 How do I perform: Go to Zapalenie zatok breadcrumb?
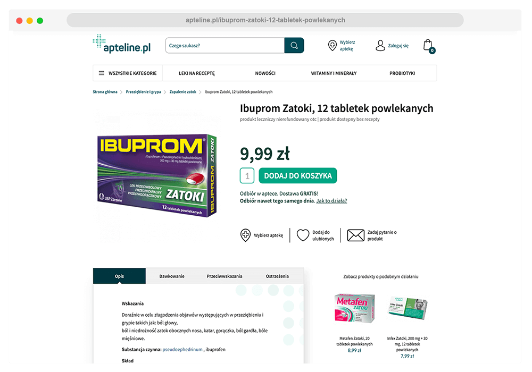click(x=183, y=92)
